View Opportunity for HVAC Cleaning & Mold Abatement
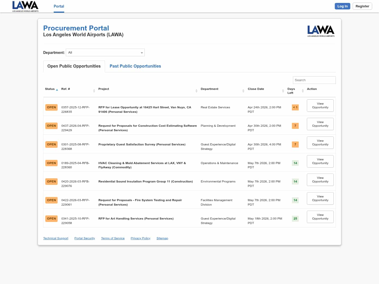Image resolution: width=379 pixels, height=284 pixels. pyautogui.click(x=320, y=161)
